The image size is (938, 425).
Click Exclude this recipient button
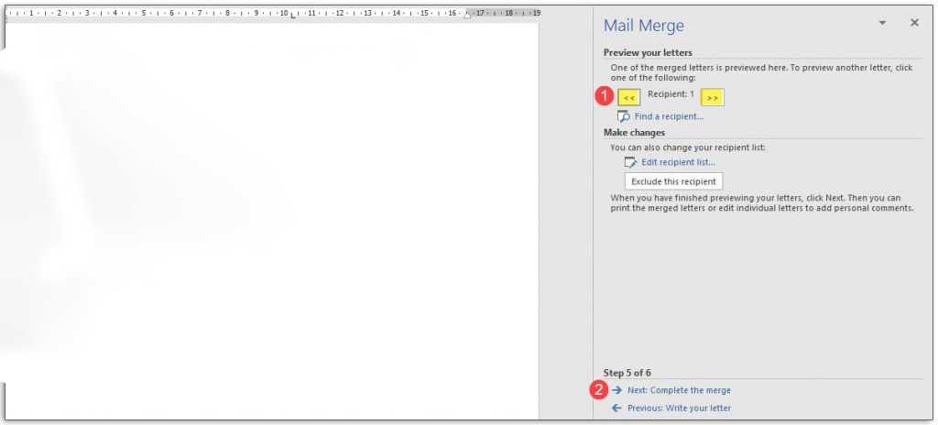[x=673, y=181]
